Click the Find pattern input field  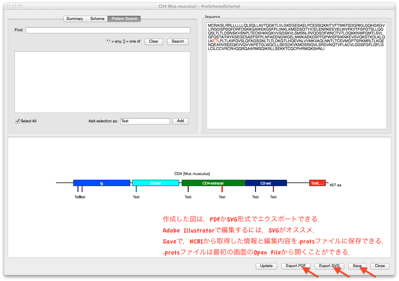point(108,30)
